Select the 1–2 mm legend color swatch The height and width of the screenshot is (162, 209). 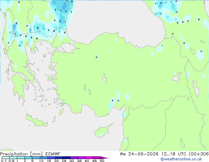21,158
